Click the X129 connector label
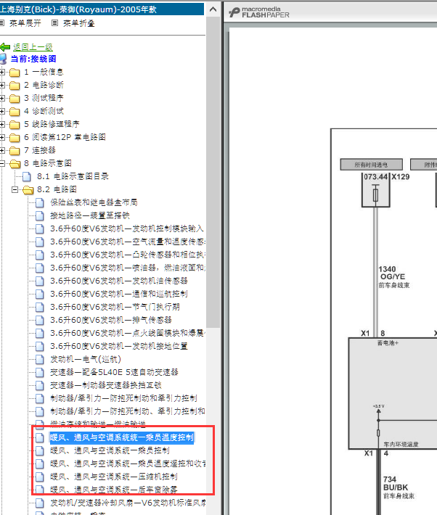This screenshot has height=515, width=437. (401, 177)
